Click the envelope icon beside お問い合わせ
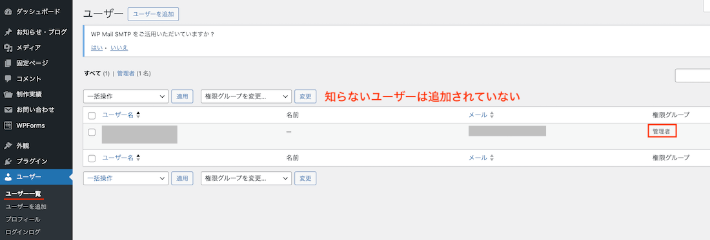710x240 pixels. pyautogui.click(x=8, y=109)
